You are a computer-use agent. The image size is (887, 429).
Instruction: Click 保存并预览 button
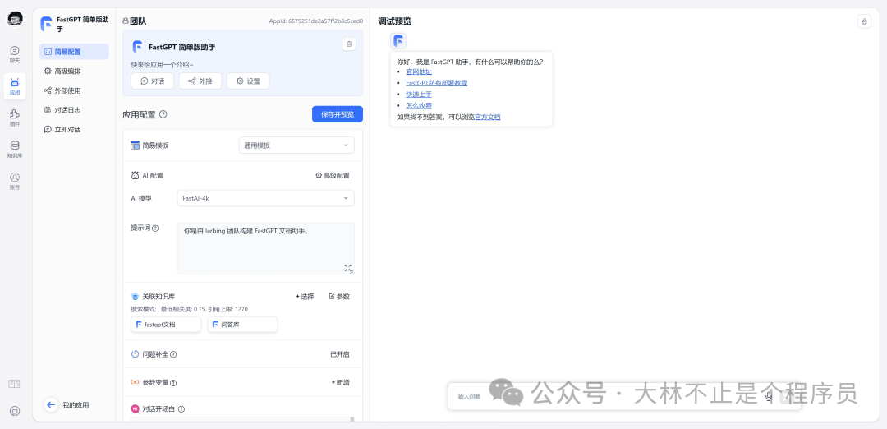pos(338,114)
